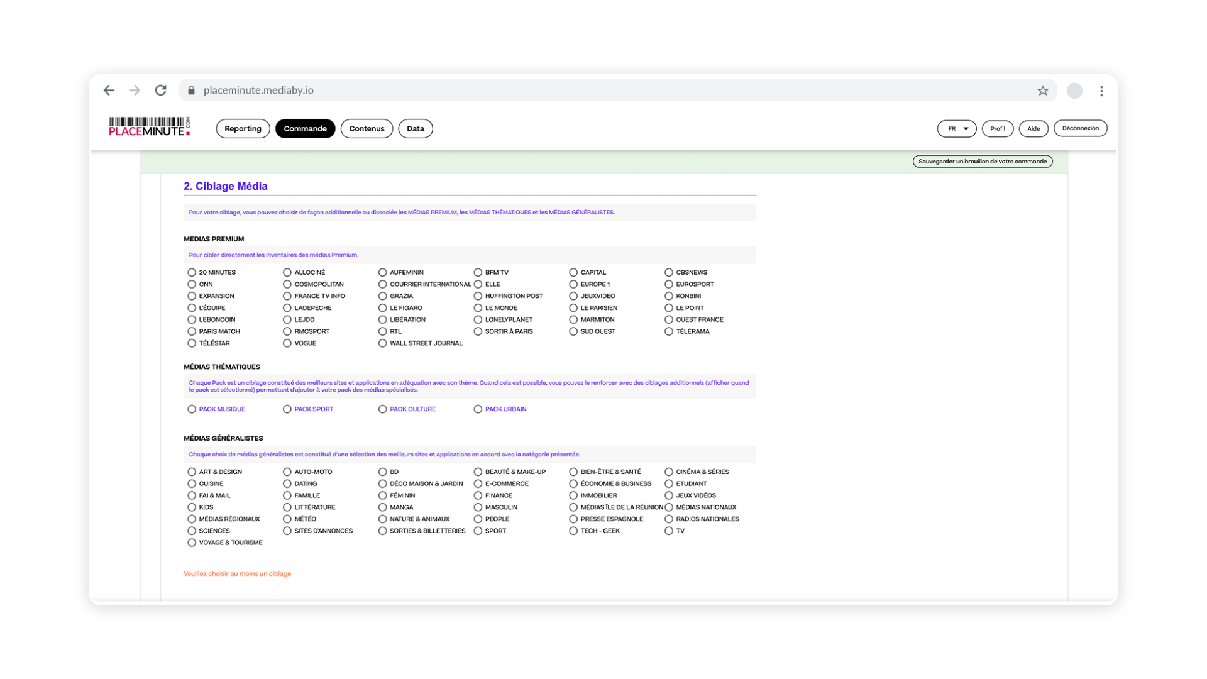Click the '2. Ciblage Média' heading
This screenshot has width=1207, height=679.
pos(226,186)
